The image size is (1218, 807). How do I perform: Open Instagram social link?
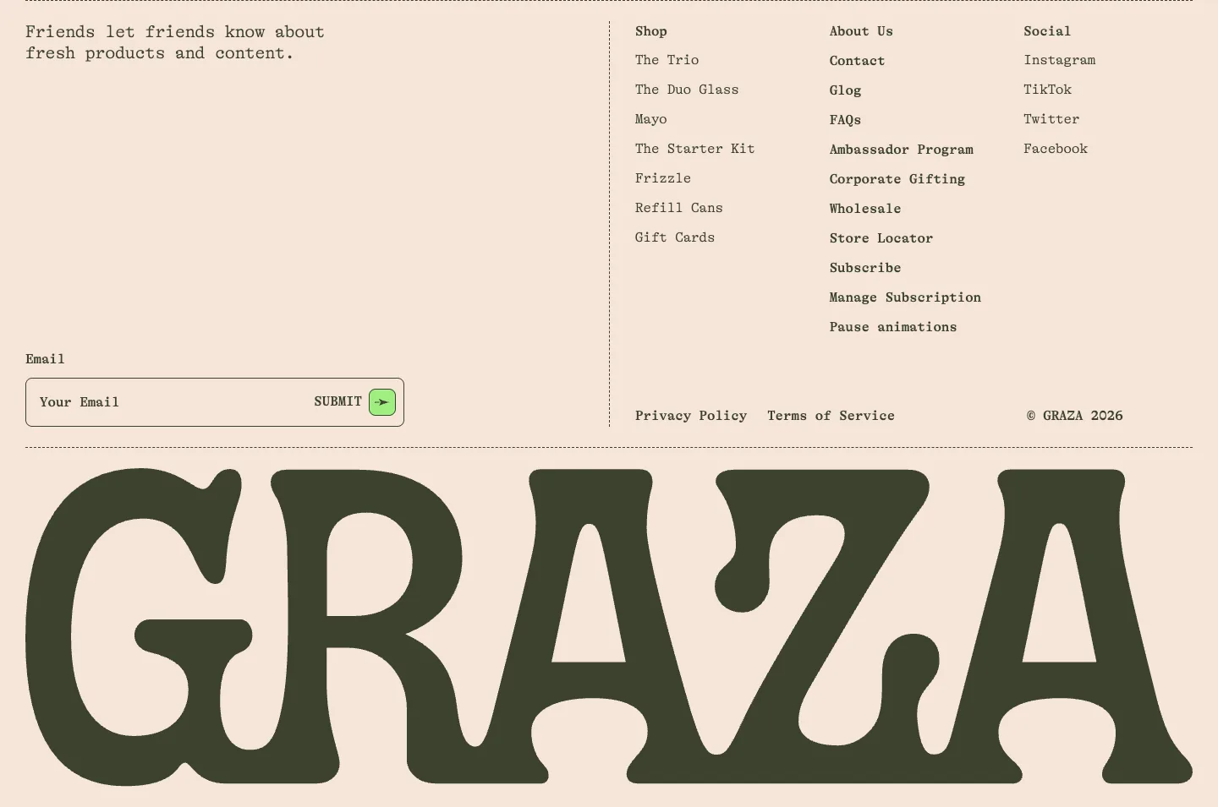(x=1059, y=60)
